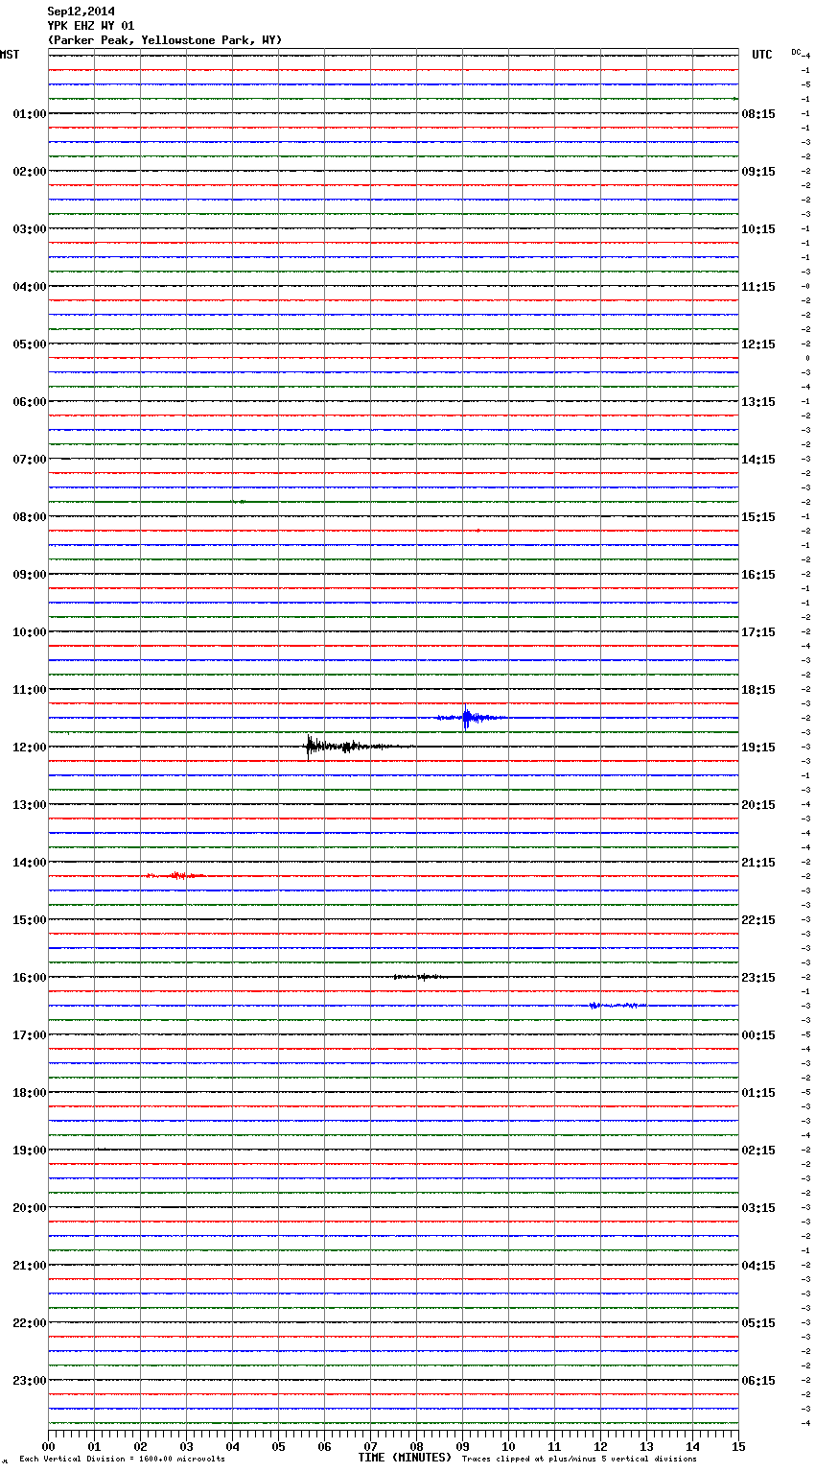Click the Parker Peak, Yellowstone Park location line
This screenshot has height=1472, width=815.
165,40
